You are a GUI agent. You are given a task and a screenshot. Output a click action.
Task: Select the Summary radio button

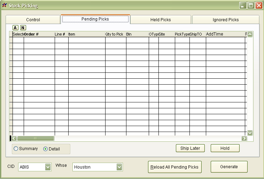click(x=16, y=149)
